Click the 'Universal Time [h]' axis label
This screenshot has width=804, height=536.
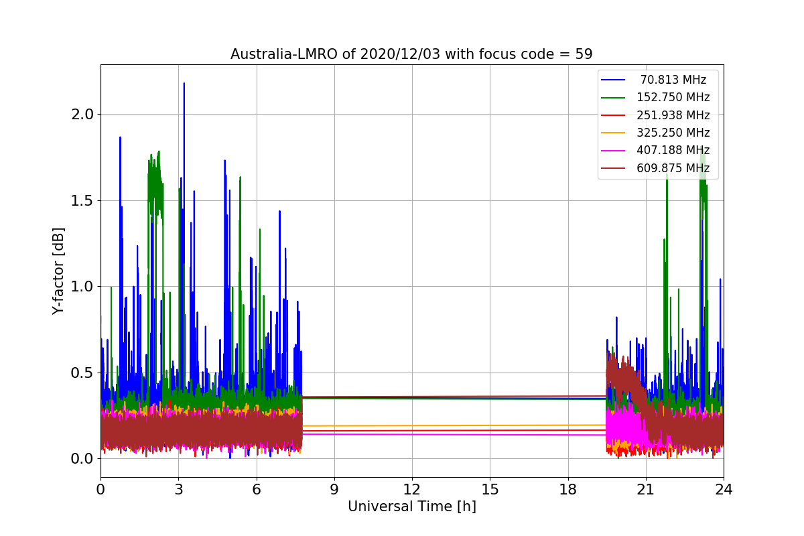tap(412, 507)
